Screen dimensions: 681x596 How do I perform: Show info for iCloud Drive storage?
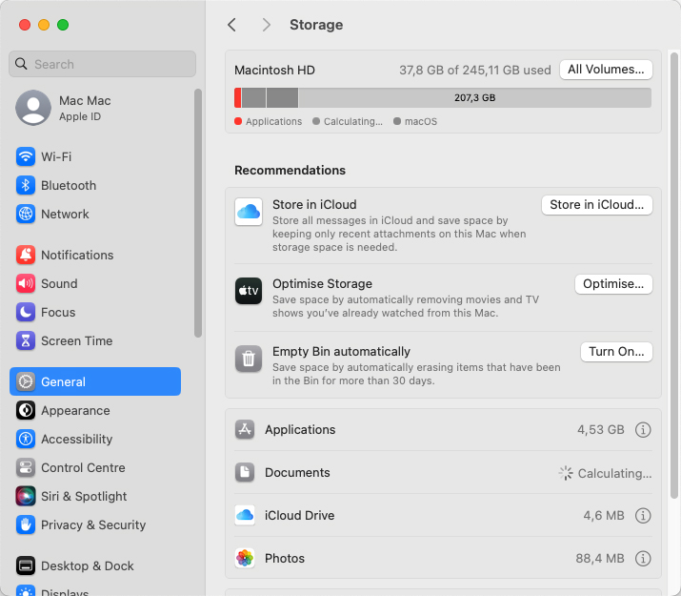643,516
